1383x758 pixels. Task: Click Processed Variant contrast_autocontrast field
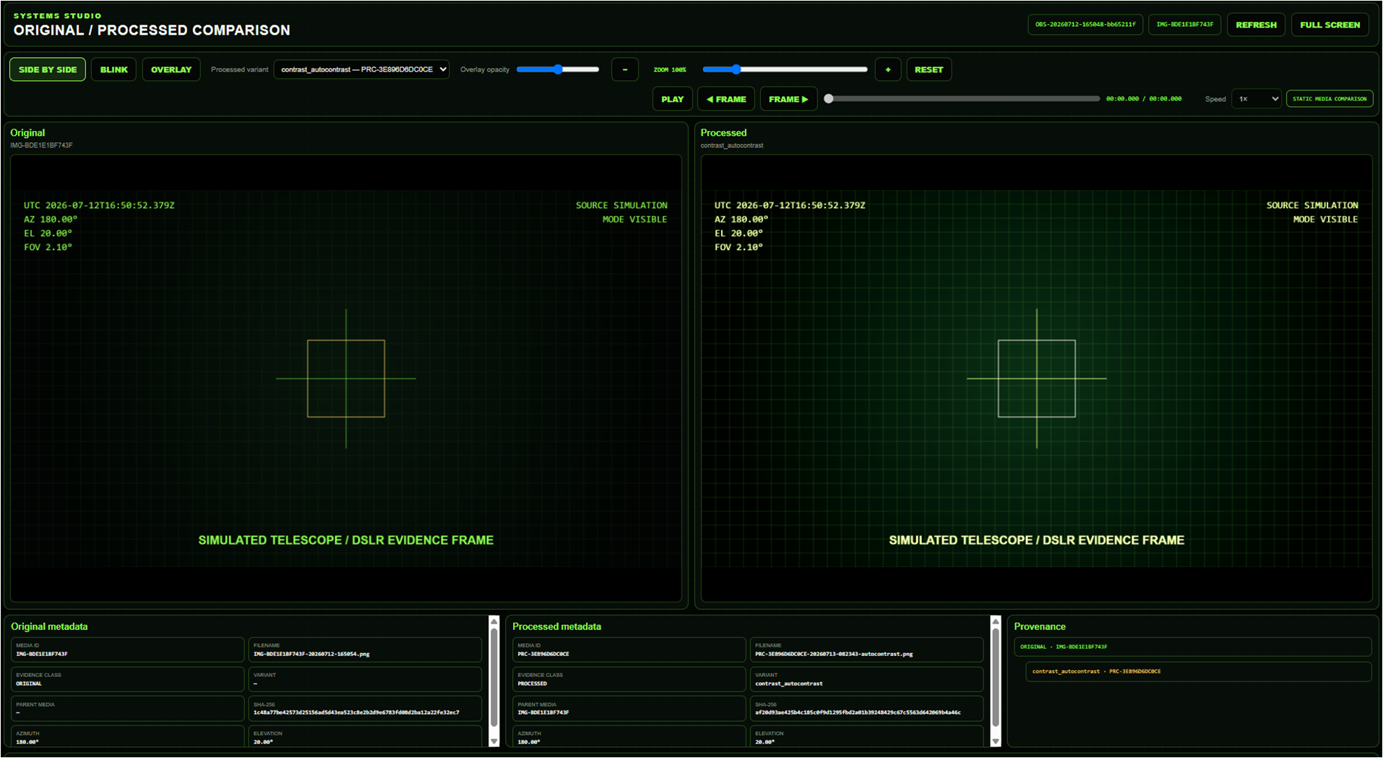point(866,679)
